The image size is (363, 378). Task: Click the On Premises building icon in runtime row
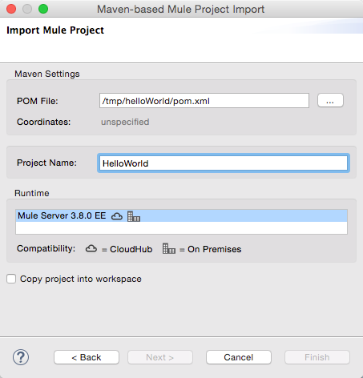pyautogui.click(x=134, y=216)
